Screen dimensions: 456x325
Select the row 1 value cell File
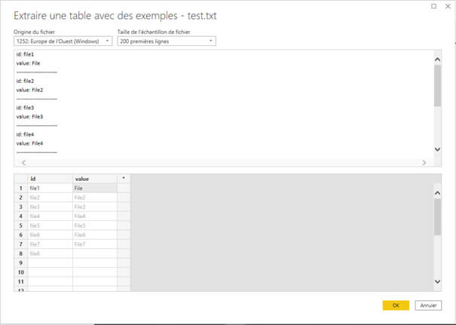pos(95,188)
